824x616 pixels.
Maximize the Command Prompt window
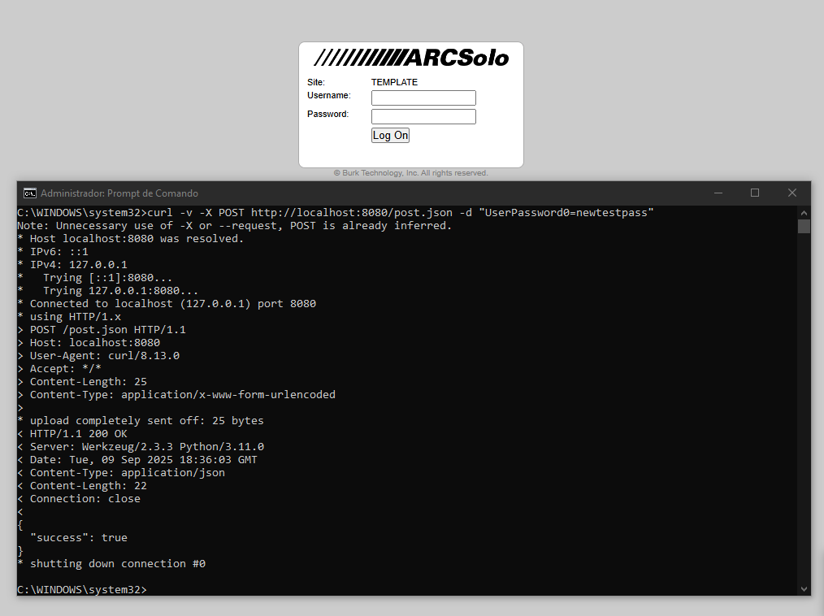tap(755, 193)
